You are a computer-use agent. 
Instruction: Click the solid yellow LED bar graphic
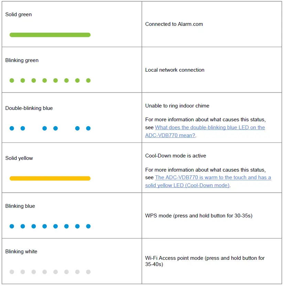coord(50,178)
